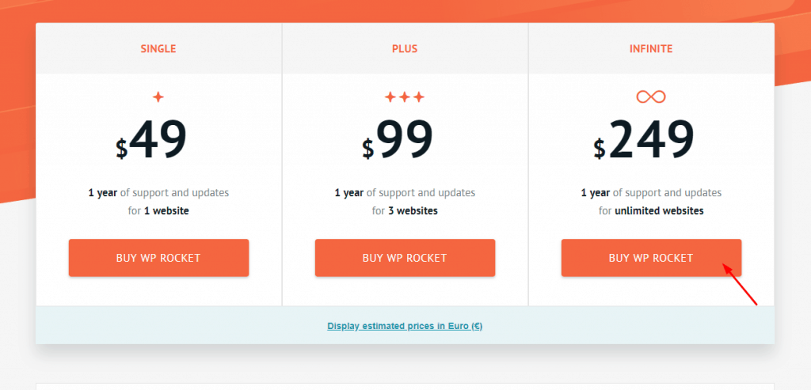Click the infinity symbol icon above $249
Image resolution: width=811 pixels, height=390 pixels.
click(x=651, y=97)
